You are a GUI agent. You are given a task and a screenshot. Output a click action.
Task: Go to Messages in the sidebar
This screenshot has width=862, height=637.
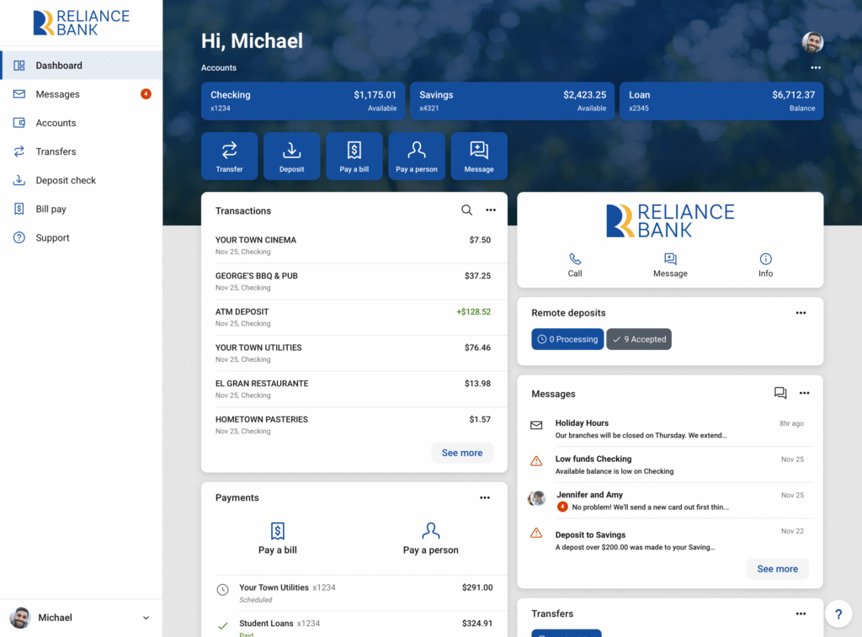(x=57, y=94)
